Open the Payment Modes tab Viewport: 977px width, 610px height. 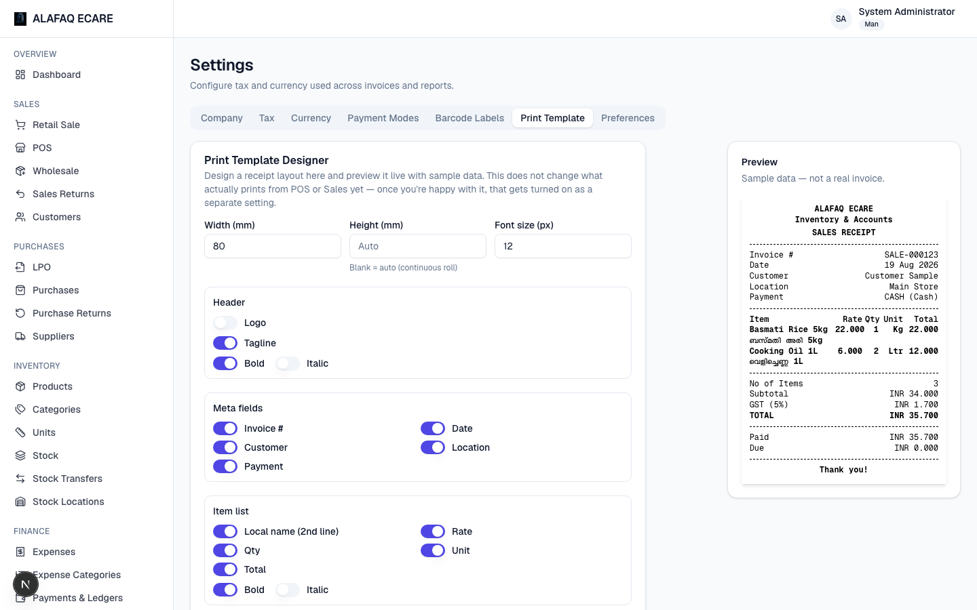click(x=383, y=118)
